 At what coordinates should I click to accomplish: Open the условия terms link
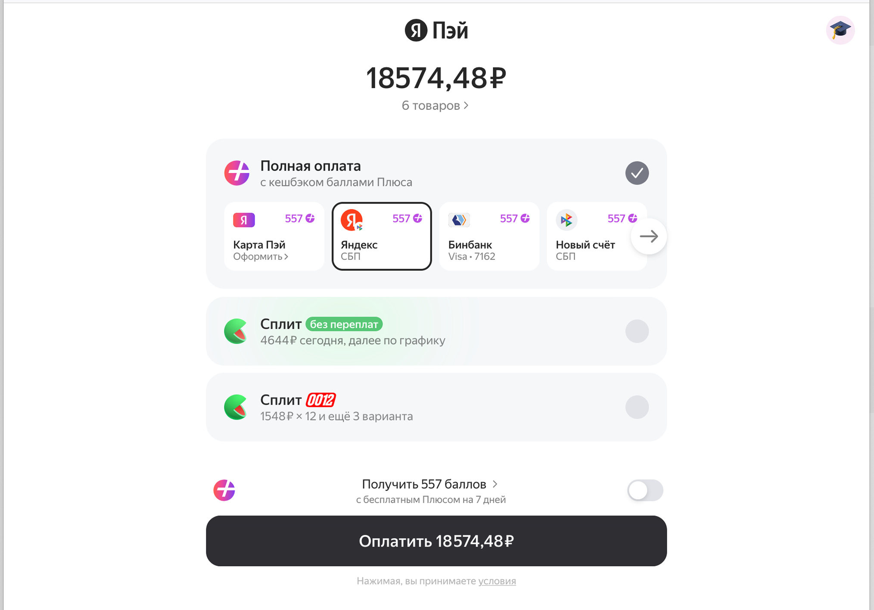pyautogui.click(x=497, y=581)
